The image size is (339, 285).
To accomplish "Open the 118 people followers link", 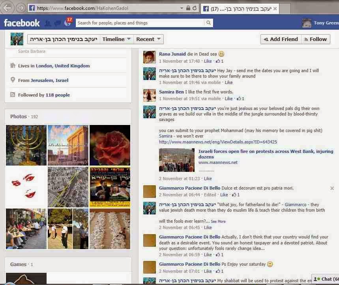I will click(58, 95).
